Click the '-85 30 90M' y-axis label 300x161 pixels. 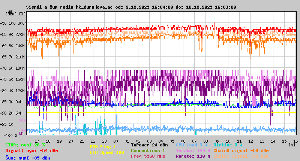[12, 102]
